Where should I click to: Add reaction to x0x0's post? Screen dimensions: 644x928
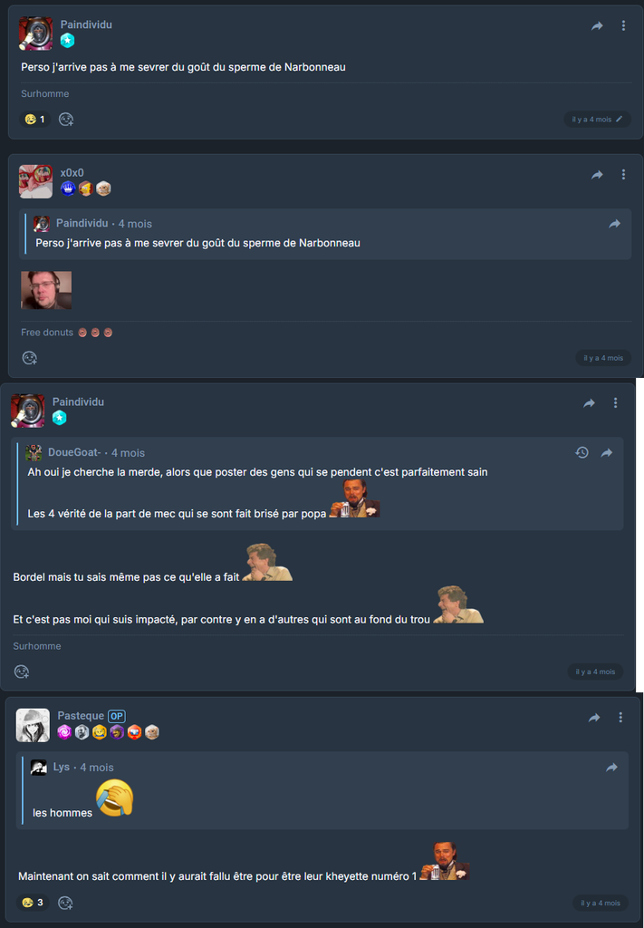pos(30,358)
